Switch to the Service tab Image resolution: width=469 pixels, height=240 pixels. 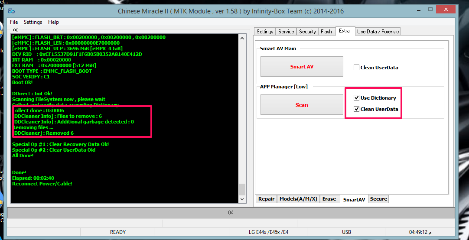point(286,31)
